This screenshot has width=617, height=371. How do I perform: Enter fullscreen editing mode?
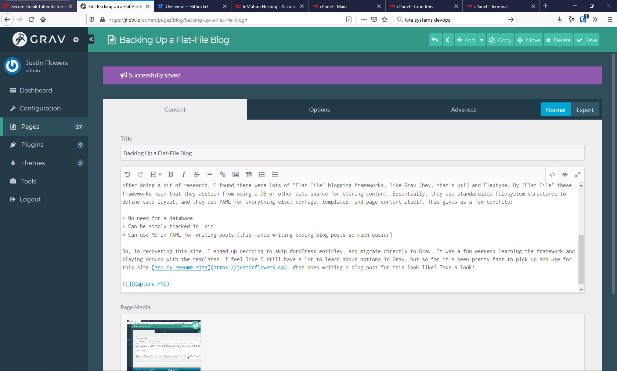(x=578, y=174)
